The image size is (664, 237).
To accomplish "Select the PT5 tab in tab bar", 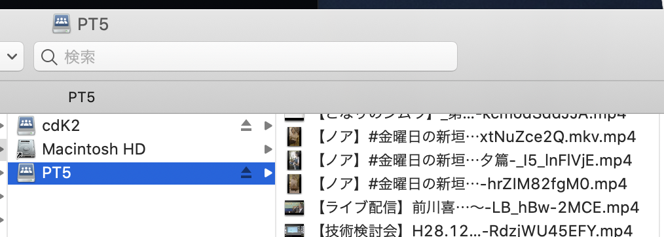I will click(x=81, y=98).
